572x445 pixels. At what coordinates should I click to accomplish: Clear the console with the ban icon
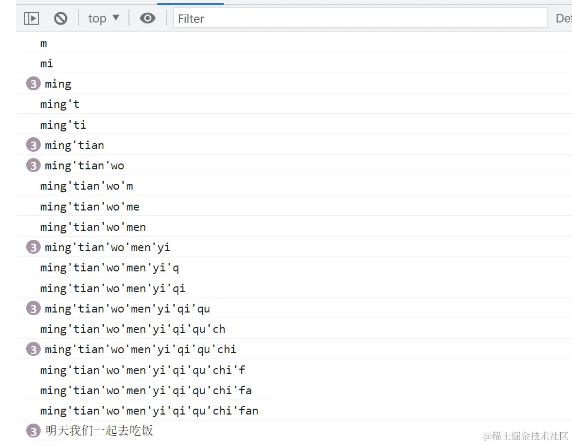pyautogui.click(x=60, y=18)
